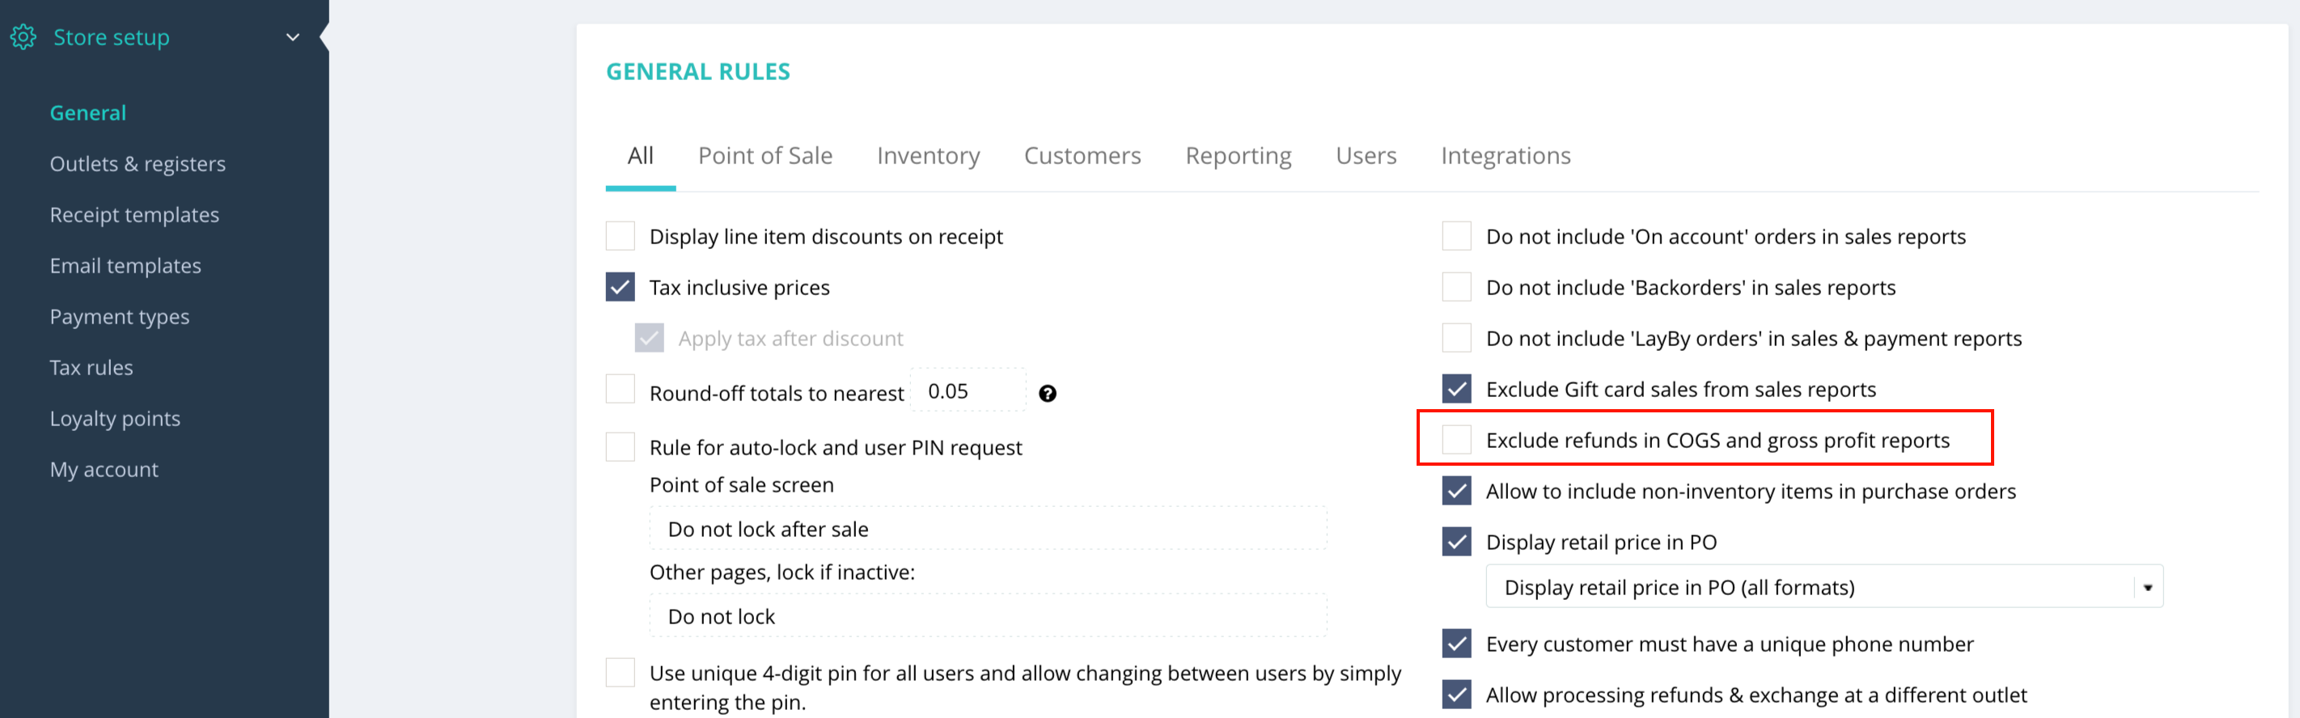Open My account page
Screen dimensions: 2300x718
click(x=104, y=469)
